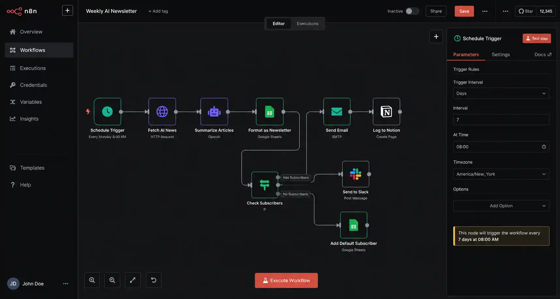
Task: Click the Every Monday 8:00 AM subtitle
Action: [x=107, y=137]
